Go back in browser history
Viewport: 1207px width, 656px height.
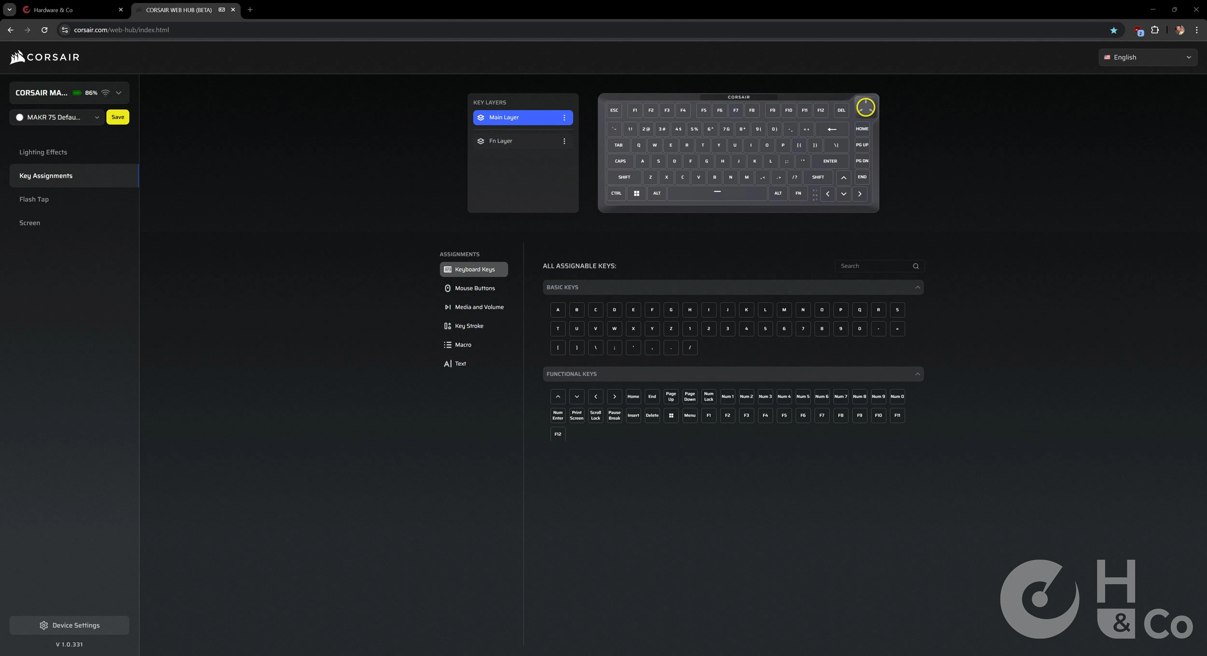point(11,30)
